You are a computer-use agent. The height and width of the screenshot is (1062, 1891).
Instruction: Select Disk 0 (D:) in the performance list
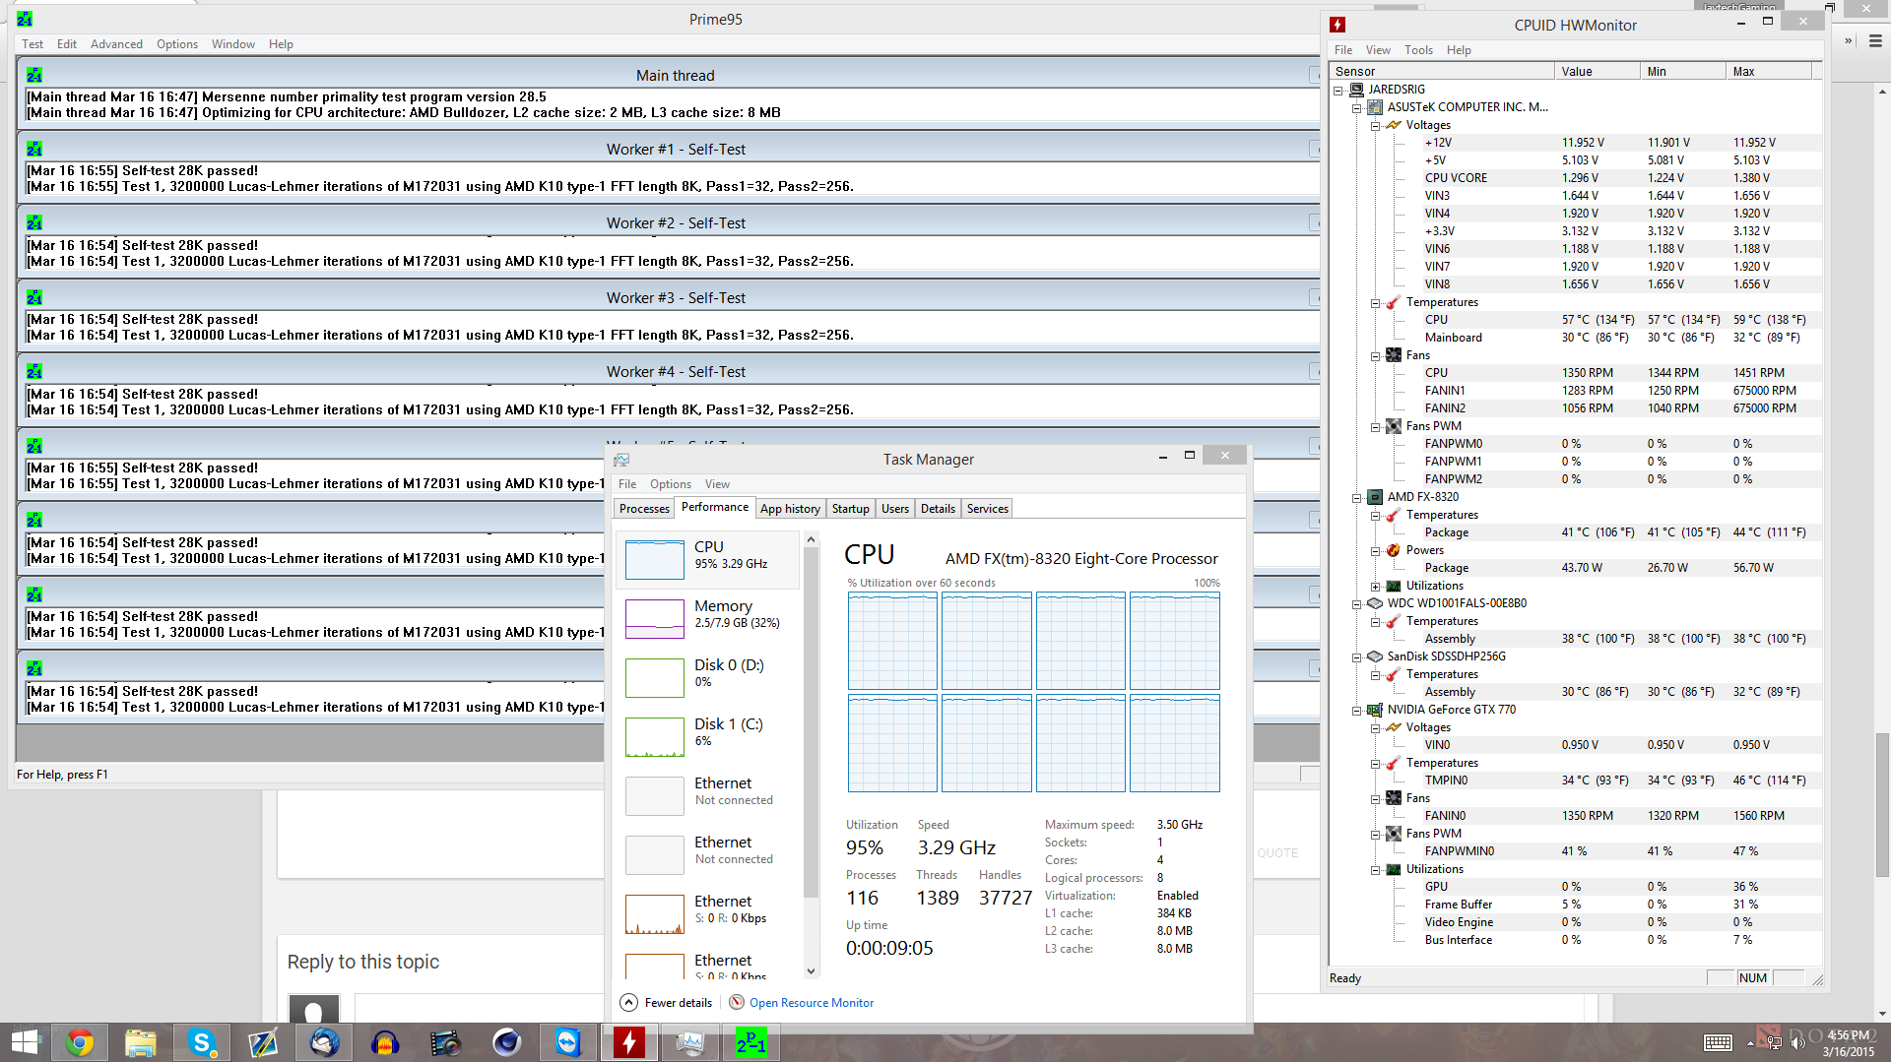(708, 677)
